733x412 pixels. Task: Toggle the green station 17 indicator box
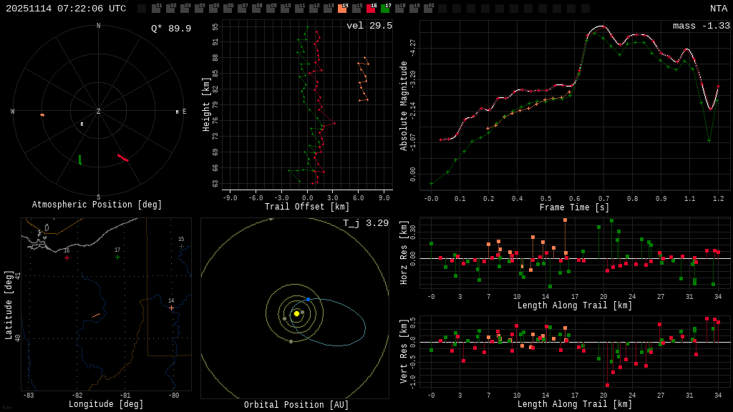(385, 9)
